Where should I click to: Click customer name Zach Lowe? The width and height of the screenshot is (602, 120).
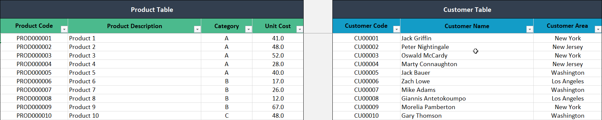click(x=467, y=81)
